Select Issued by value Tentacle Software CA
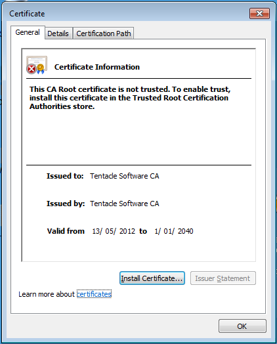This screenshot has width=277, height=344. pos(124,204)
